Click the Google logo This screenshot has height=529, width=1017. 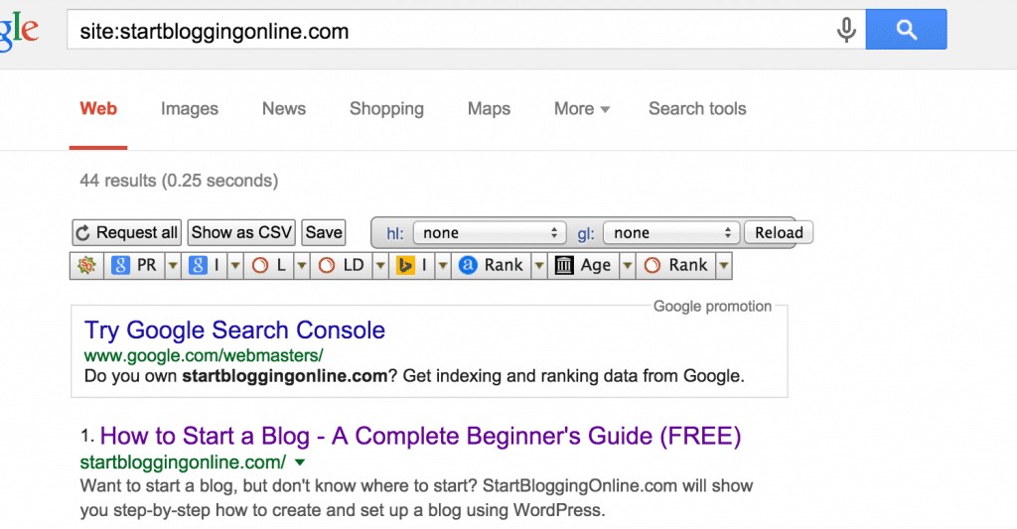(19, 30)
